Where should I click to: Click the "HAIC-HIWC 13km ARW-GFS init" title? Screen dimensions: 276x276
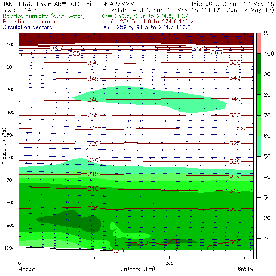[x=47, y=4]
